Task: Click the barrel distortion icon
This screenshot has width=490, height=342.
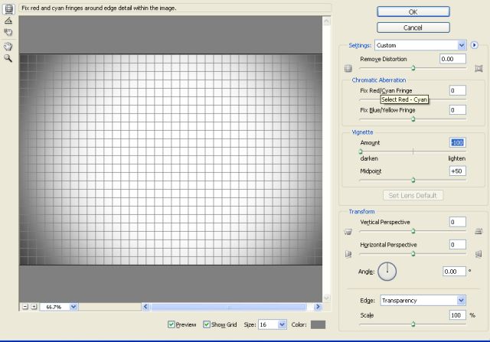Action: (x=348, y=68)
